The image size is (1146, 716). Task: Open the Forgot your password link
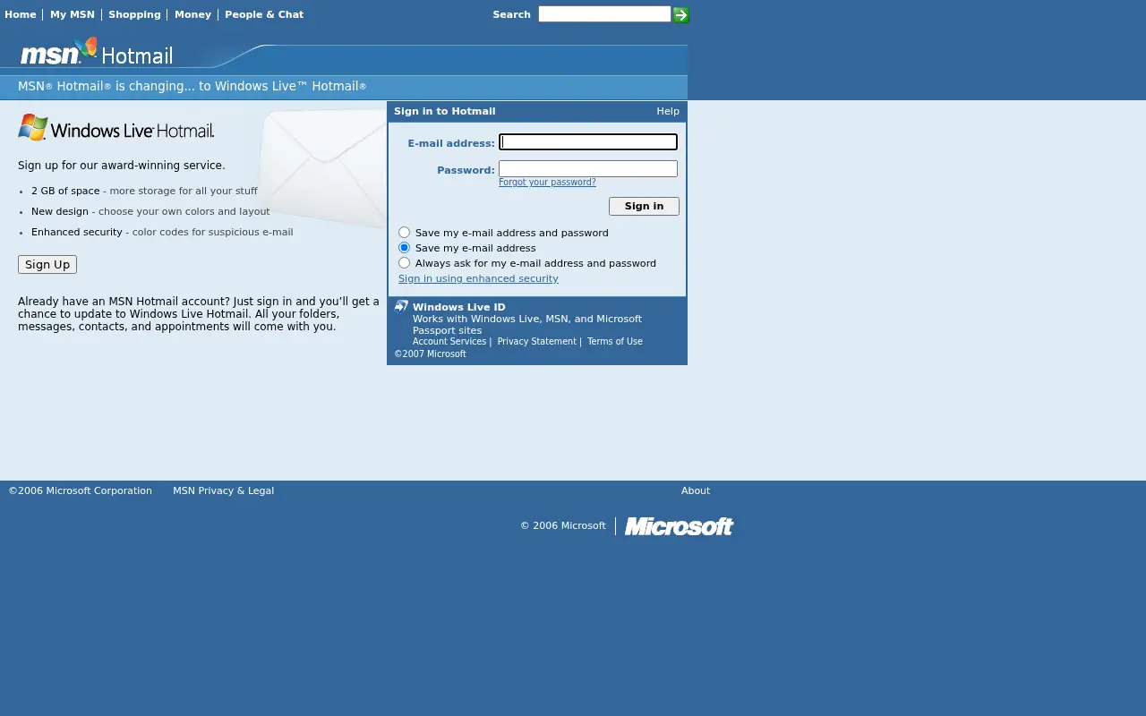click(547, 183)
